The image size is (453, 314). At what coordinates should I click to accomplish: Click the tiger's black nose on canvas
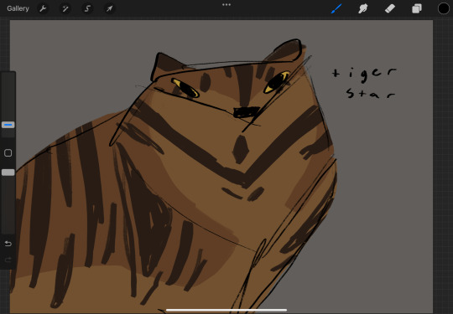coord(247,112)
